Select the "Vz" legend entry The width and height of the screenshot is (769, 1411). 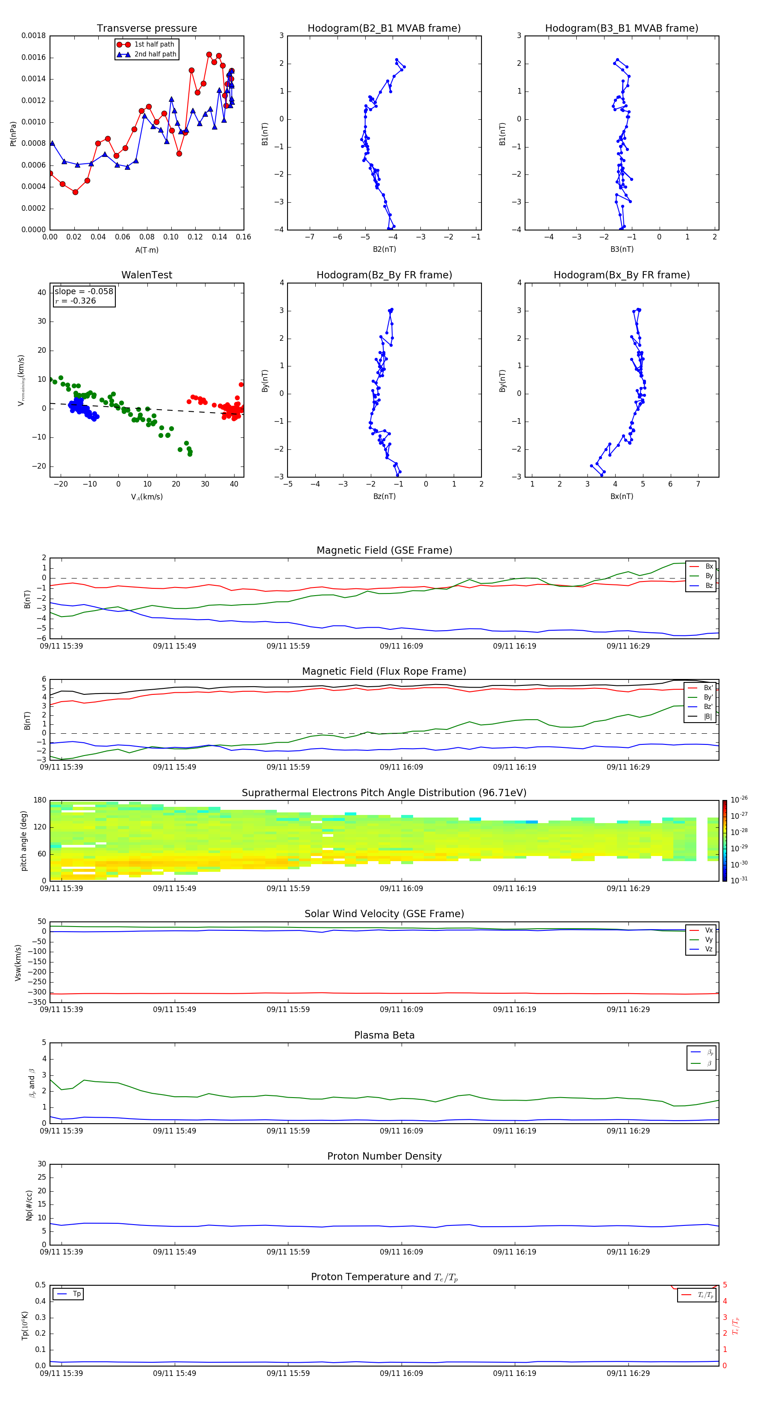click(701, 949)
